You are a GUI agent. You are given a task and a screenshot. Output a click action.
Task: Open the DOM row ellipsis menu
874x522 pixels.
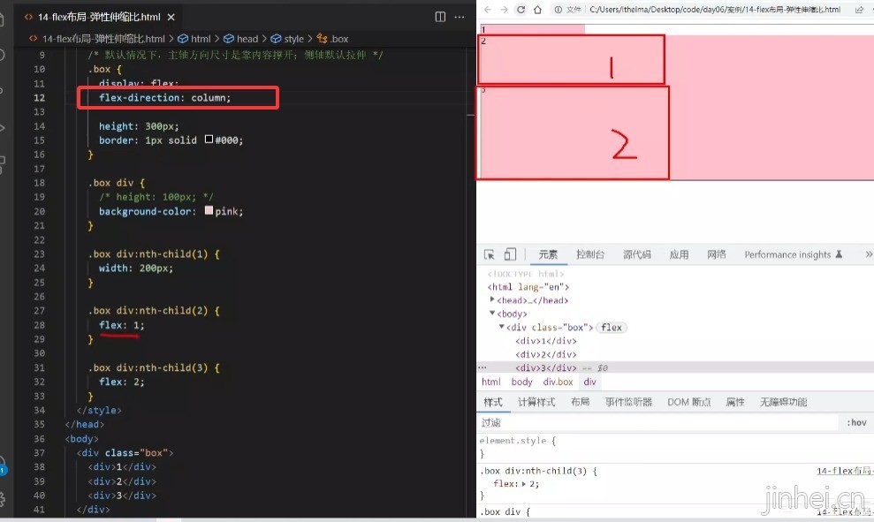pyautogui.click(x=483, y=367)
